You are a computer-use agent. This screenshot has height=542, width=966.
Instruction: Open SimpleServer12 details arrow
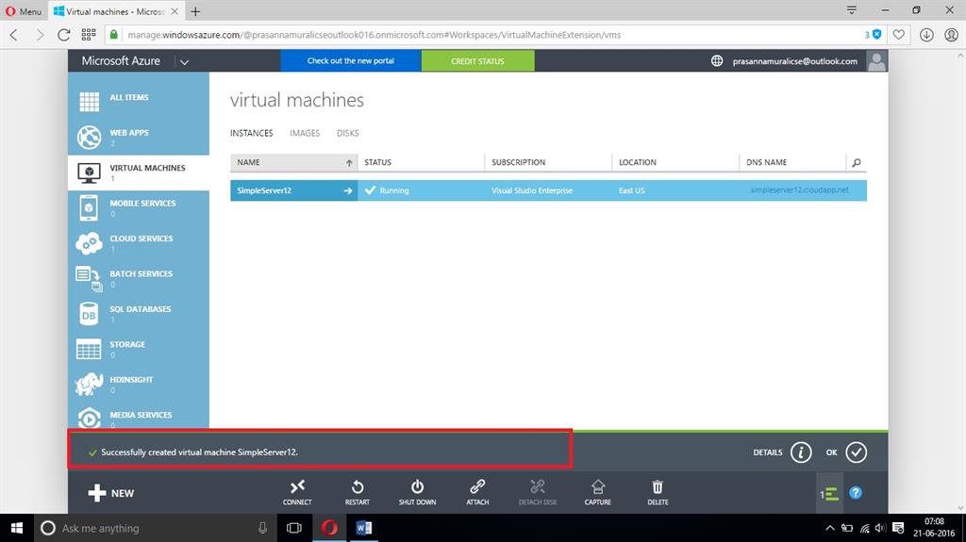point(347,191)
